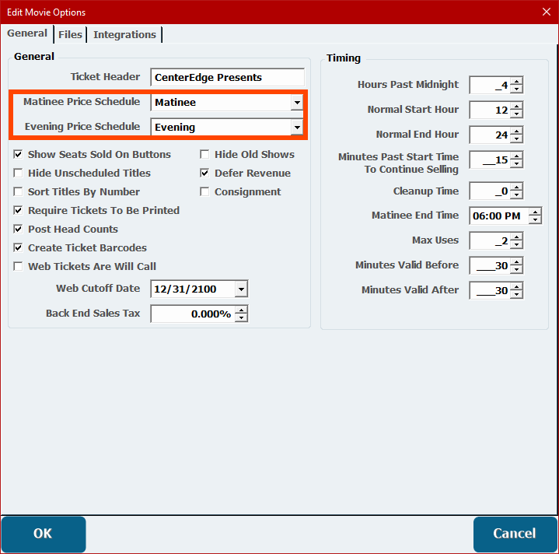Increase the Max Uses spinner
The height and width of the screenshot is (554, 559).
coord(517,237)
